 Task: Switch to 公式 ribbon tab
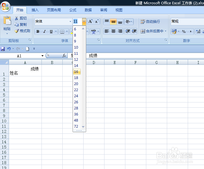click(73, 10)
